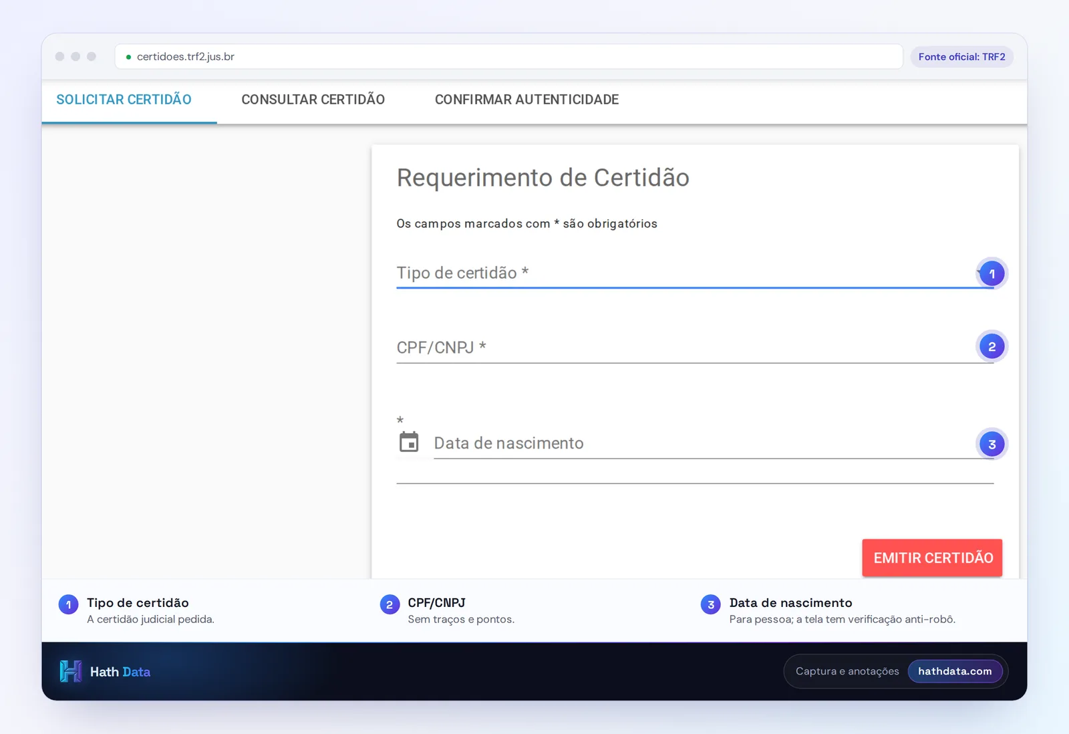1069x734 pixels.
Task: Select the certidoes.trf2.jus.br address bar
Action: tap(509, 57)
